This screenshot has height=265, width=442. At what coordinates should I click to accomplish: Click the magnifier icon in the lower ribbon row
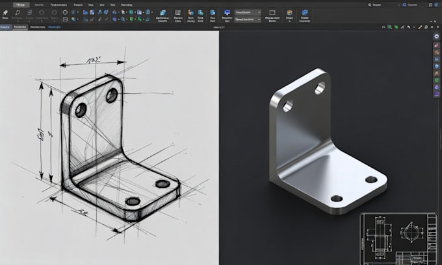[x=123, y=19]
